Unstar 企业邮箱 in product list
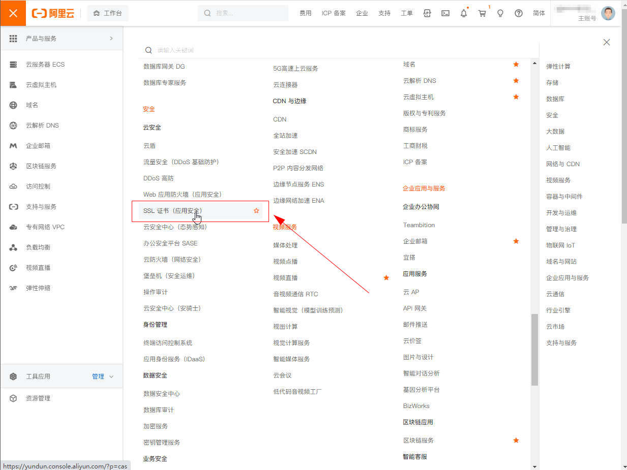 516,241
